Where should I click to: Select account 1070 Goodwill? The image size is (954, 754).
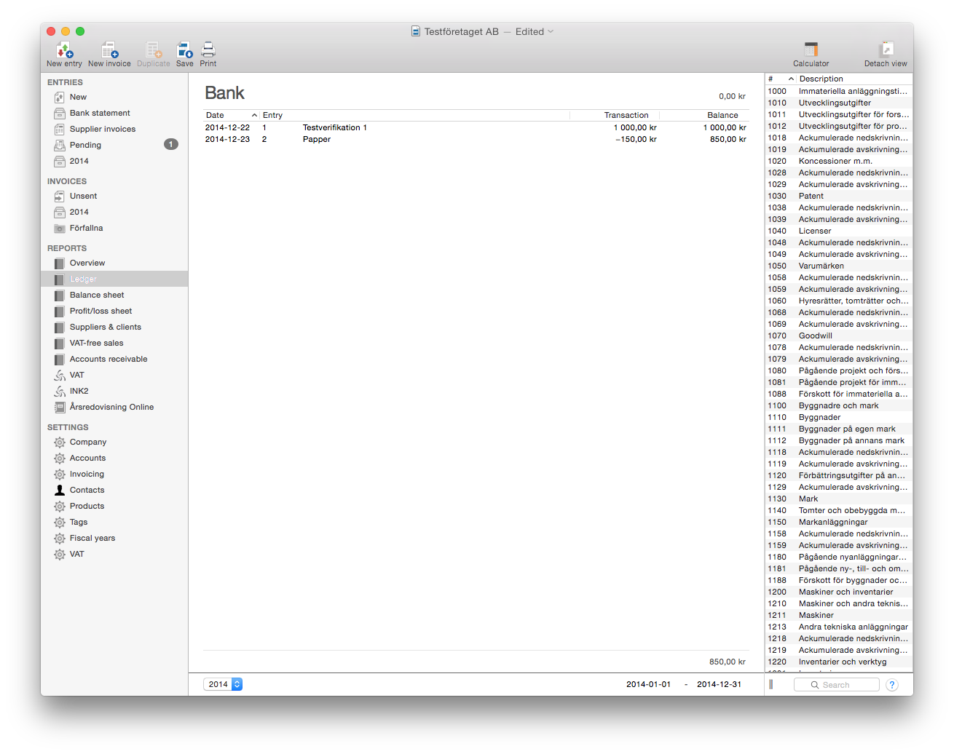(x=838, y=336)
